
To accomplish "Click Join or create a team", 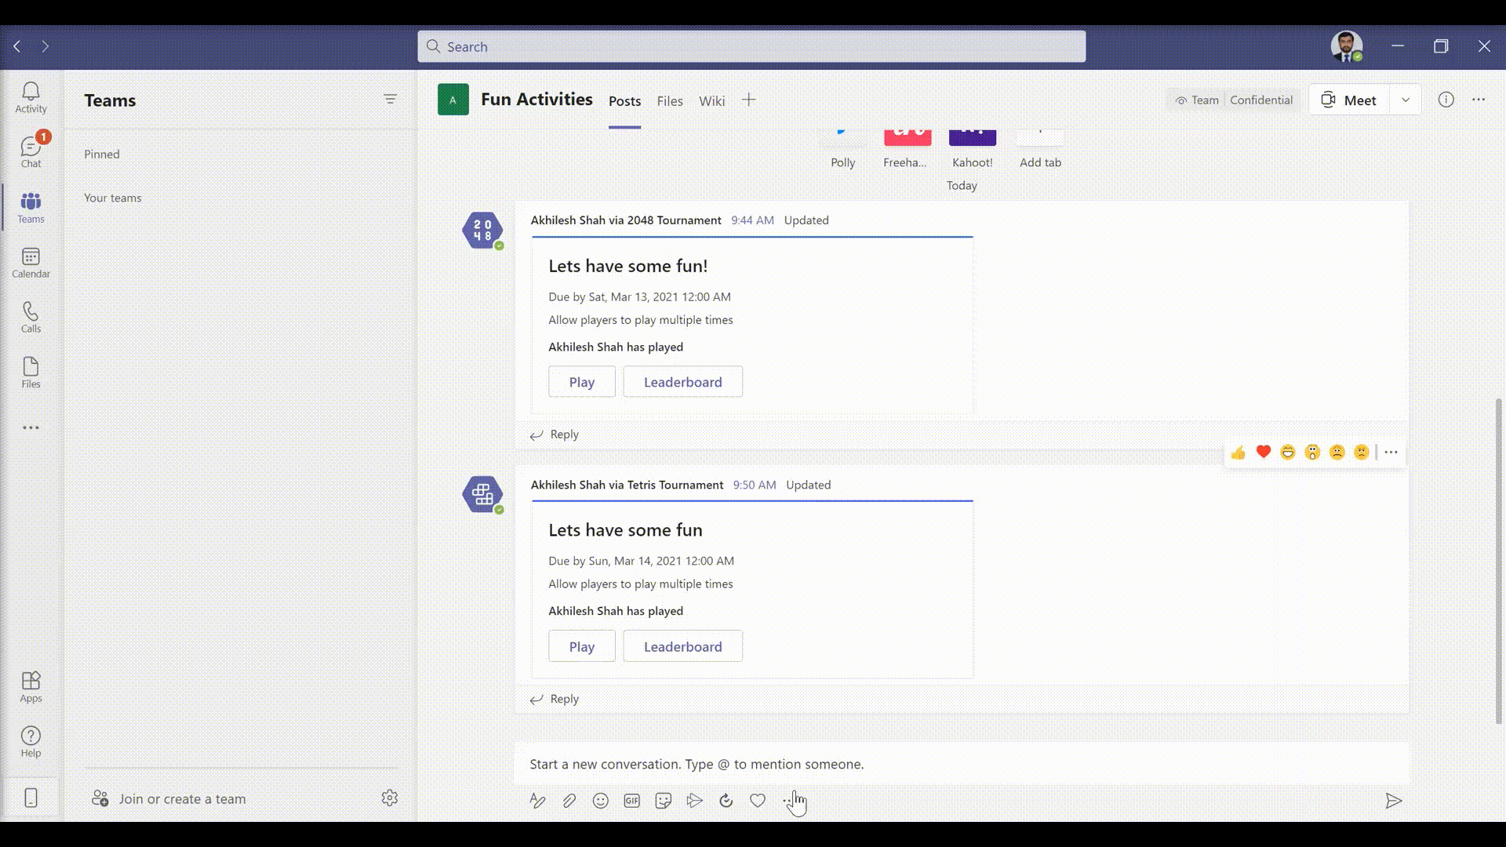I will click(169, 798).
